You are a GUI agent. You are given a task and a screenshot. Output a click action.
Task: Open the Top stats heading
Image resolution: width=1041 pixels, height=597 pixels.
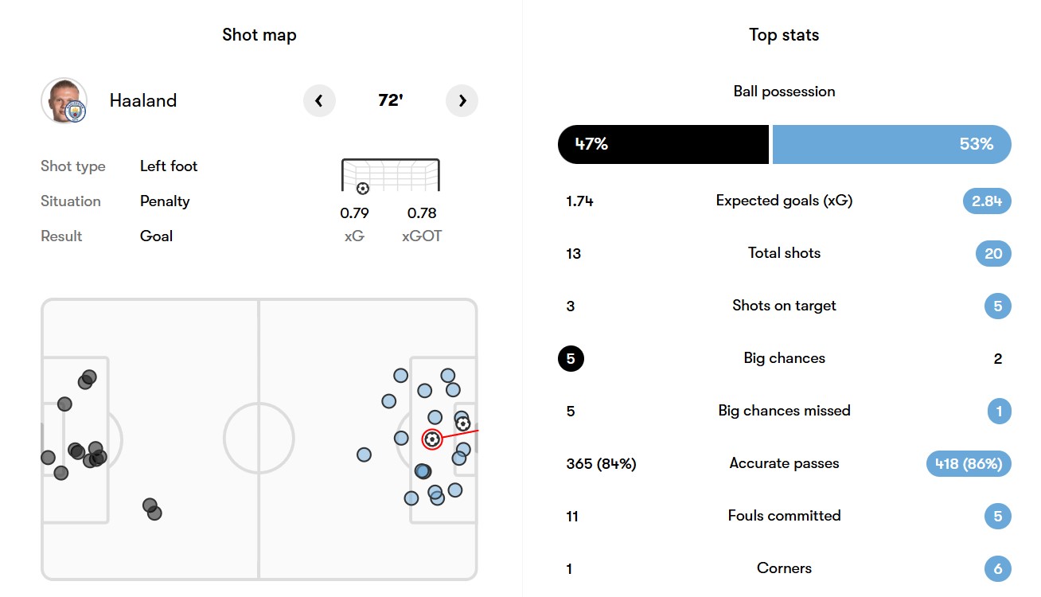pos(784,35)
